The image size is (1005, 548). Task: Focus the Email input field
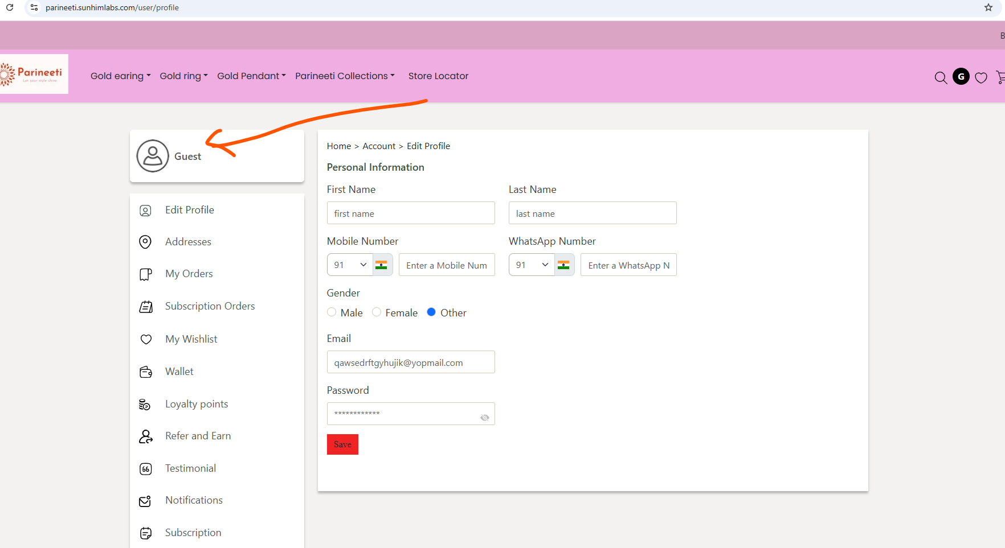[411, 362]
